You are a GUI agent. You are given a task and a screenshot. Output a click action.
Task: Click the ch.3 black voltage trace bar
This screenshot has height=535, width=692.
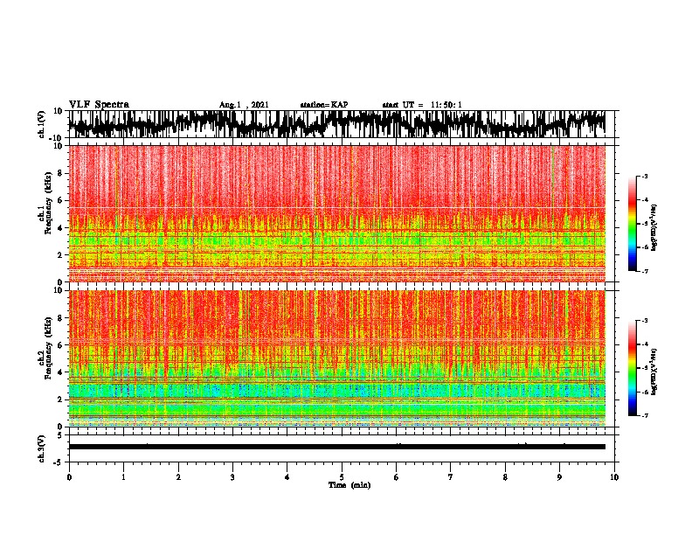click(x=336, y=447)
